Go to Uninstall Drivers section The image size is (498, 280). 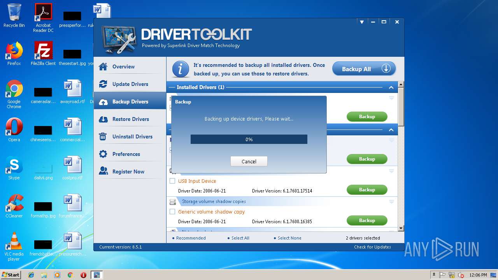(130, 136)
